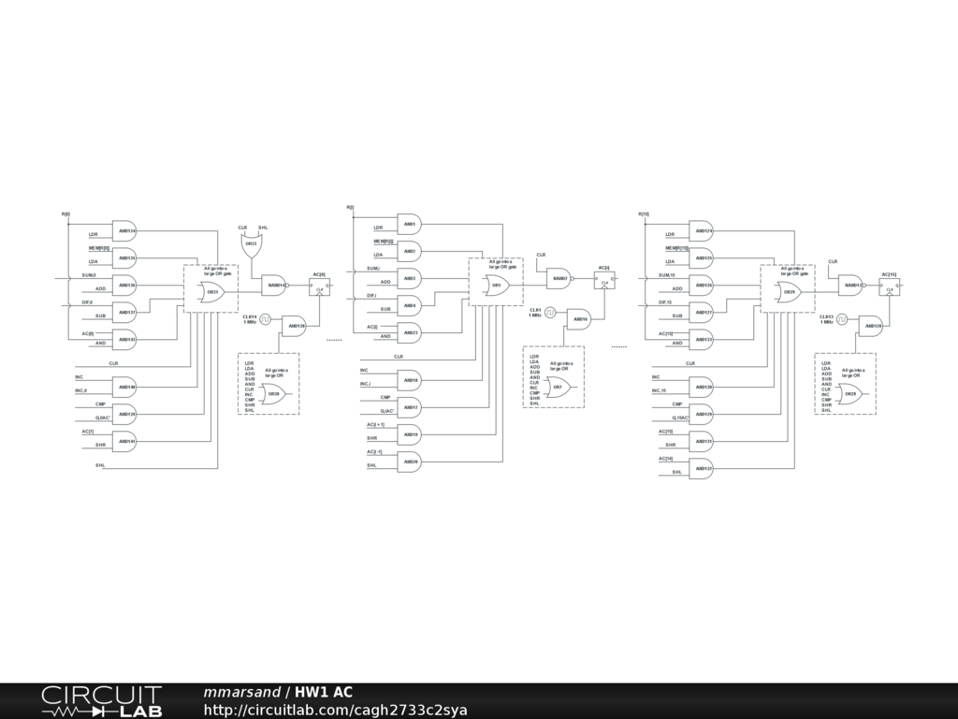Click the CLK14 1 MHz clock source
The height and width of the screenshot is (719, 958).
tap(266, 319)
